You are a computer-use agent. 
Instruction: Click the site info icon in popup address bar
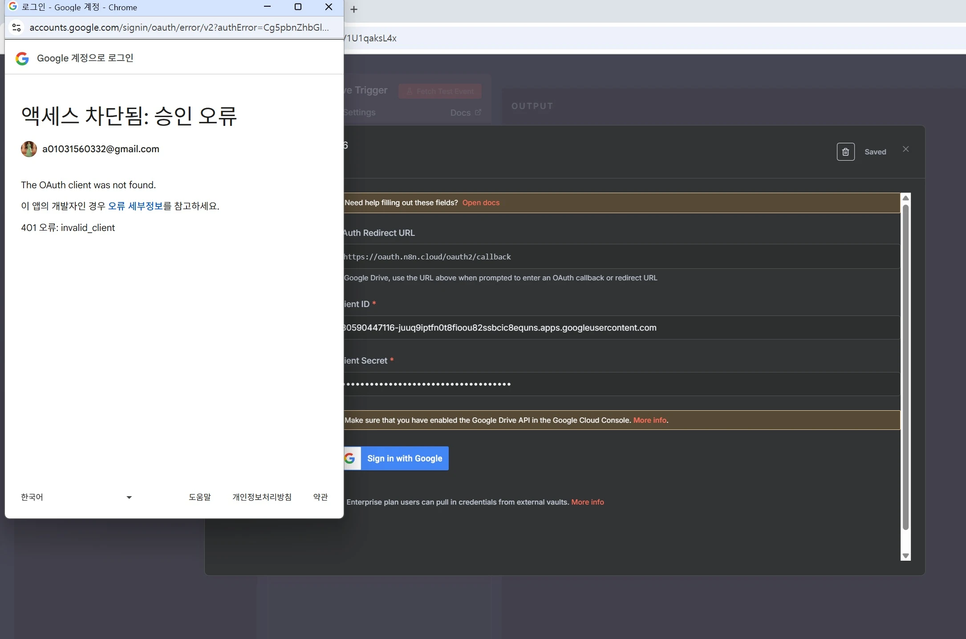[16, 28]
